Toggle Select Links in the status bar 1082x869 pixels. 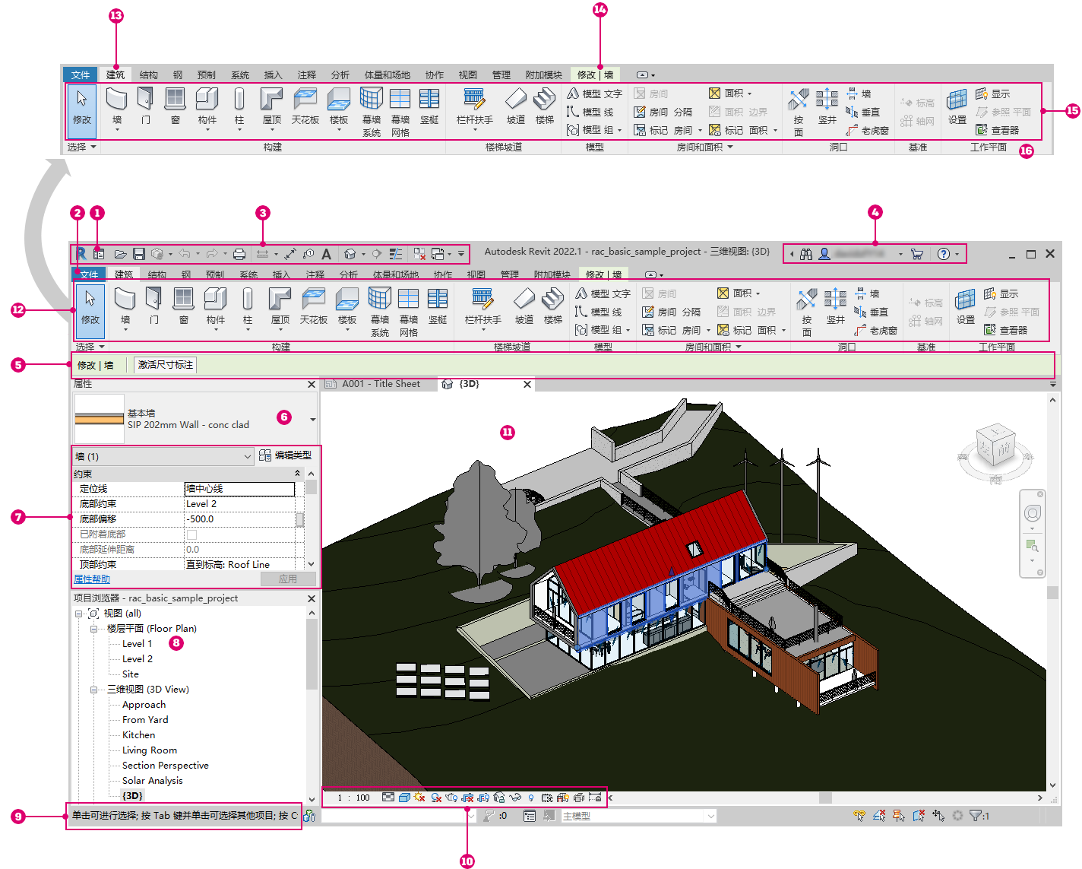pos(859,816)
